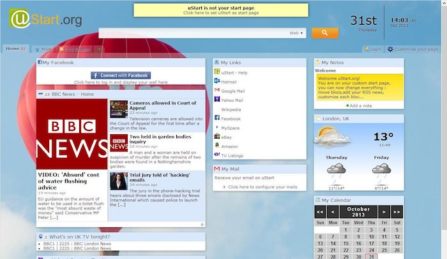Open Trial jury told of 'hacking' emails headline
The image size is (447, 259).
160,178
